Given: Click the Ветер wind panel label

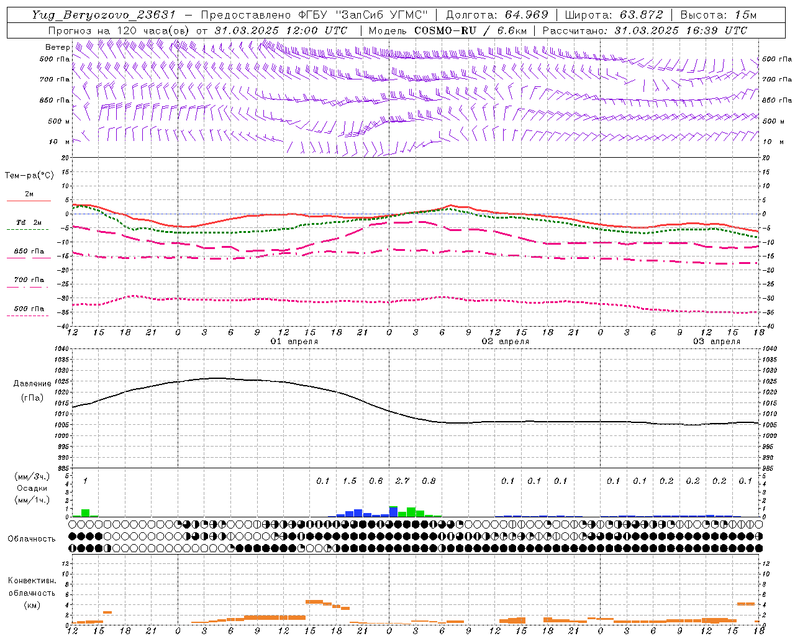Looking at the screenshot, I should click(x=58, y=47).
